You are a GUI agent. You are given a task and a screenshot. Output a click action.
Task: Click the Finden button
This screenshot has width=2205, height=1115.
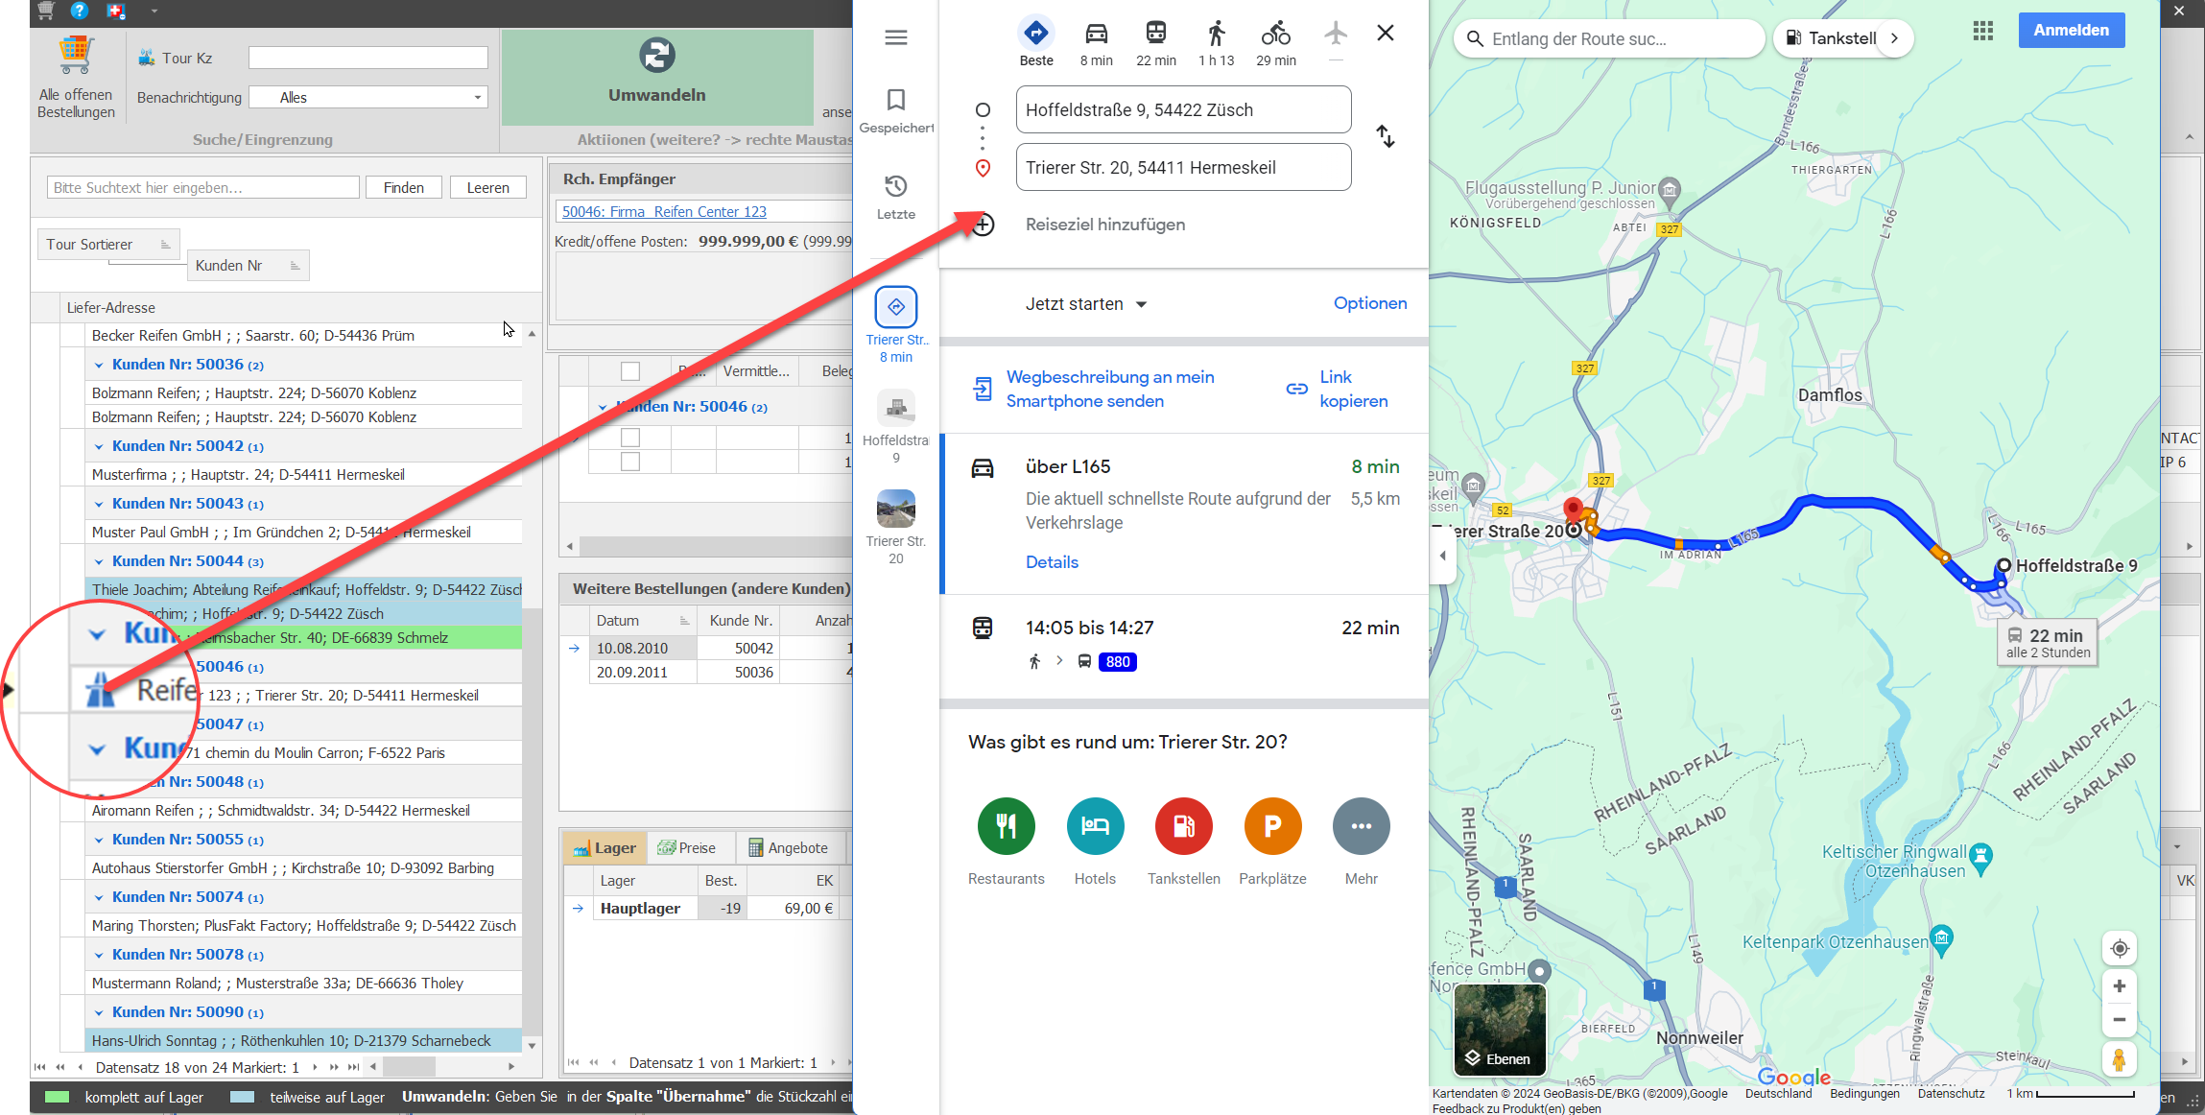tap(403, 188)
